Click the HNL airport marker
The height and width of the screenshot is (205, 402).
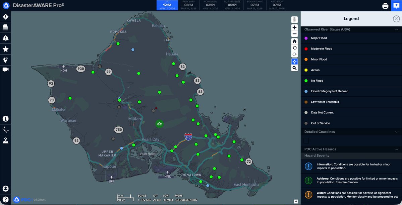(168, 174)
